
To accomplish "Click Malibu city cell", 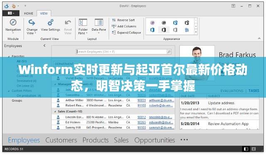I will tap(113, 122).
